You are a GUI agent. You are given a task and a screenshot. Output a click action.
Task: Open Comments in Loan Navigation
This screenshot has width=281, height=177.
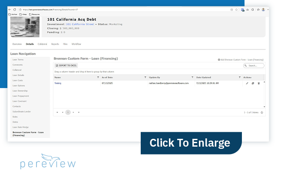[17, 65]
